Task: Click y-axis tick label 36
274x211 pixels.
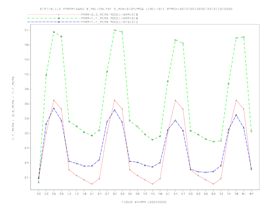Action: (26, 104)
